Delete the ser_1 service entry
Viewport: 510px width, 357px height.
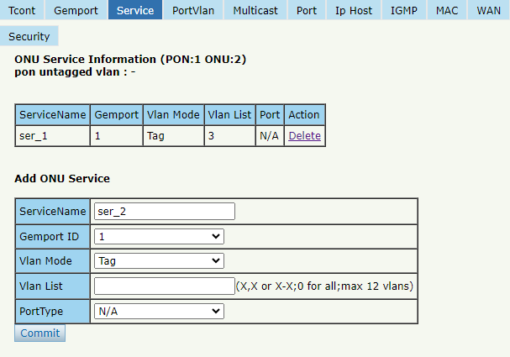pyautogui.click(x=304, y=135)
